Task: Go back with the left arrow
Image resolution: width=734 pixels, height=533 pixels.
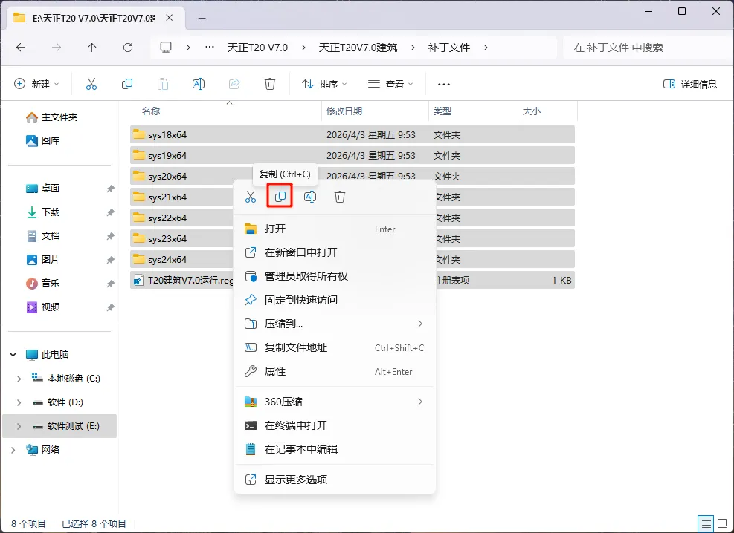Action: pyautogui.click(x=21, y=48)
